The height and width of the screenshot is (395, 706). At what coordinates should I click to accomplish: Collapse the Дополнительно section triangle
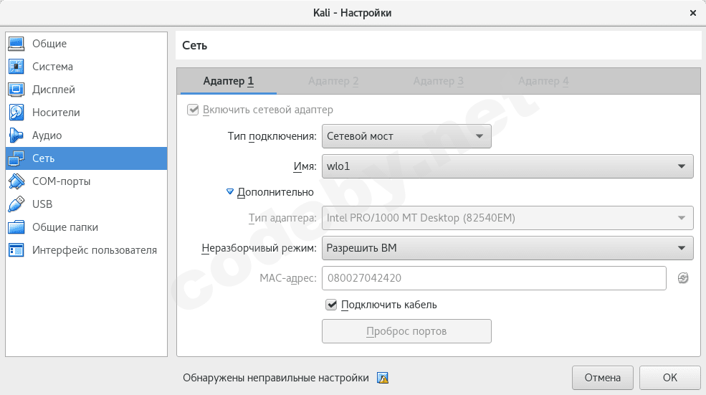[x=230, y=192]
